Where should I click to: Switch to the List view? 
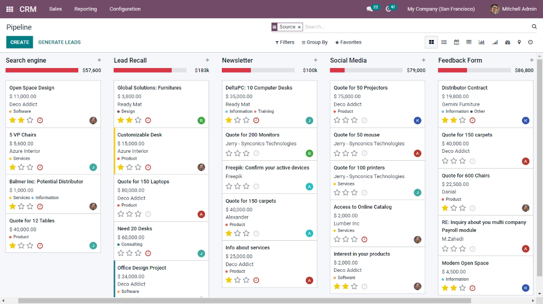tap(444, 42)
